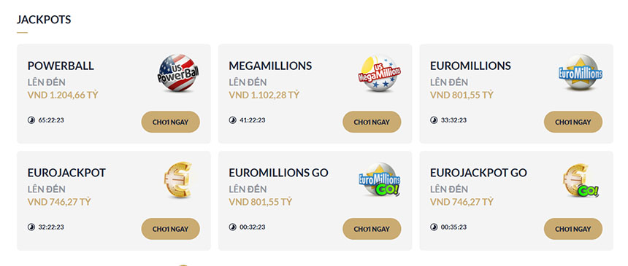Image resolution: width=628 pixels, height=266 pixels.
Task: Click Chơi Ngay for EuroMillions GO
Action: (x=372, y=229)
